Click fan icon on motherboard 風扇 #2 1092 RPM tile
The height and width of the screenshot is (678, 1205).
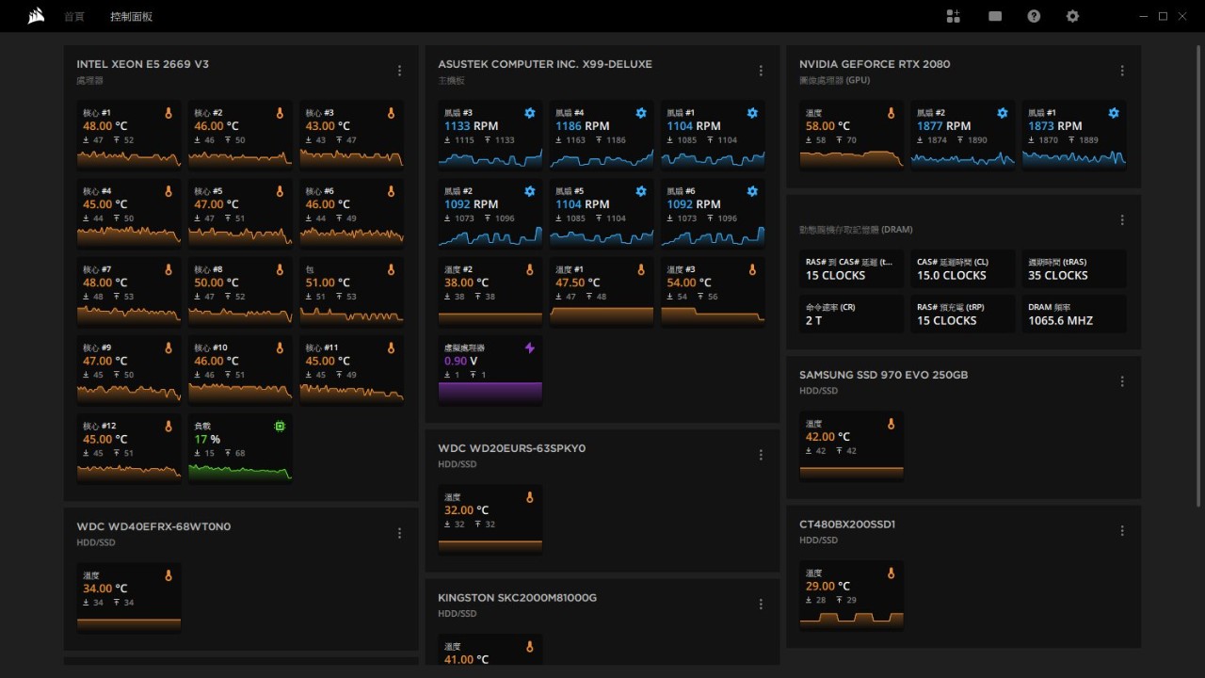coord(530,191)
